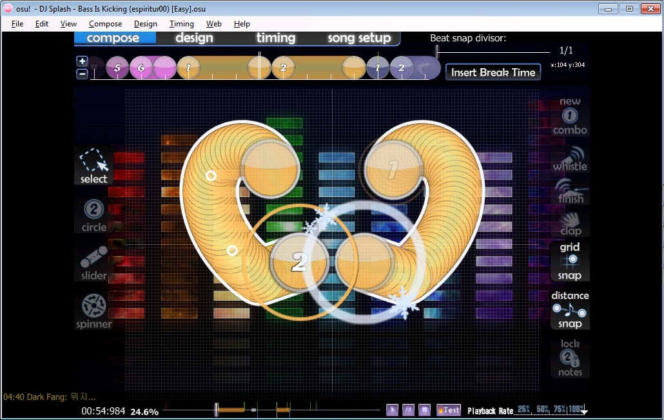Click the stop button
This screenshot has width=664, height=420.
click(x=424, y=410)
